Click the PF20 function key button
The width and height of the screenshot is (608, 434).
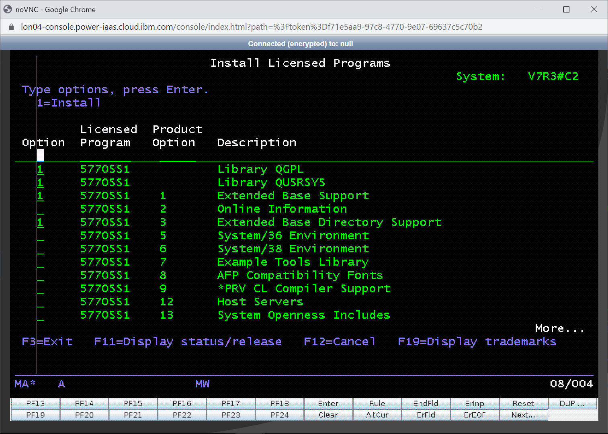84,415
